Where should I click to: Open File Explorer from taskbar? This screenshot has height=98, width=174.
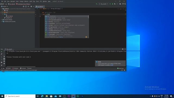[x=47, y=96]
